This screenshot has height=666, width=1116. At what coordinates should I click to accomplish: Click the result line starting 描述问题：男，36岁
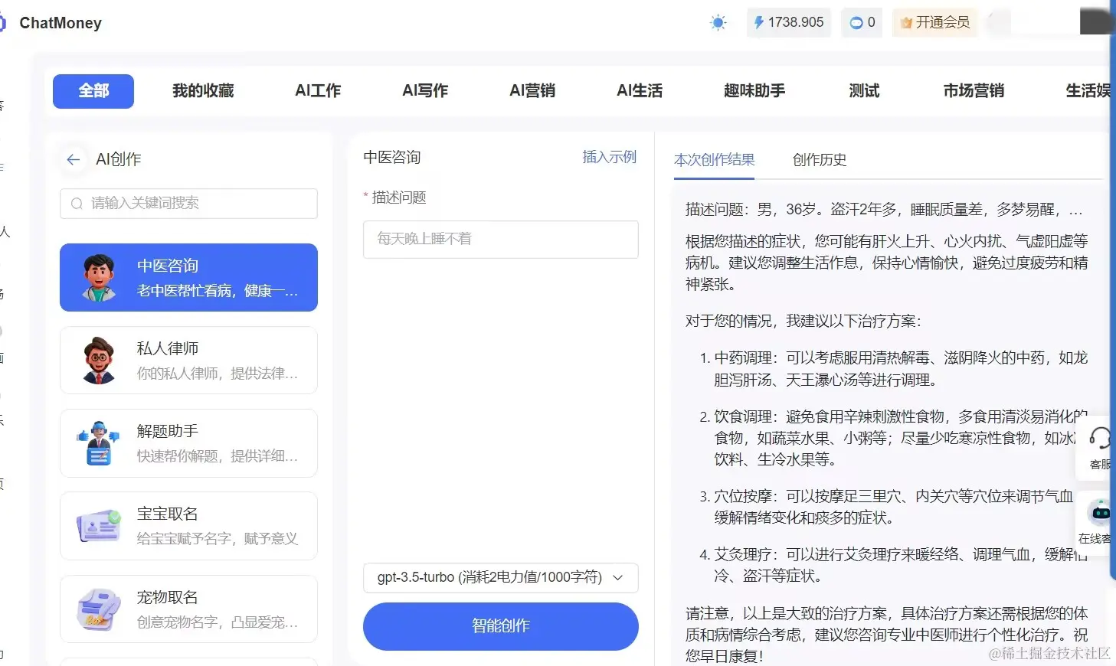[884, 210]
